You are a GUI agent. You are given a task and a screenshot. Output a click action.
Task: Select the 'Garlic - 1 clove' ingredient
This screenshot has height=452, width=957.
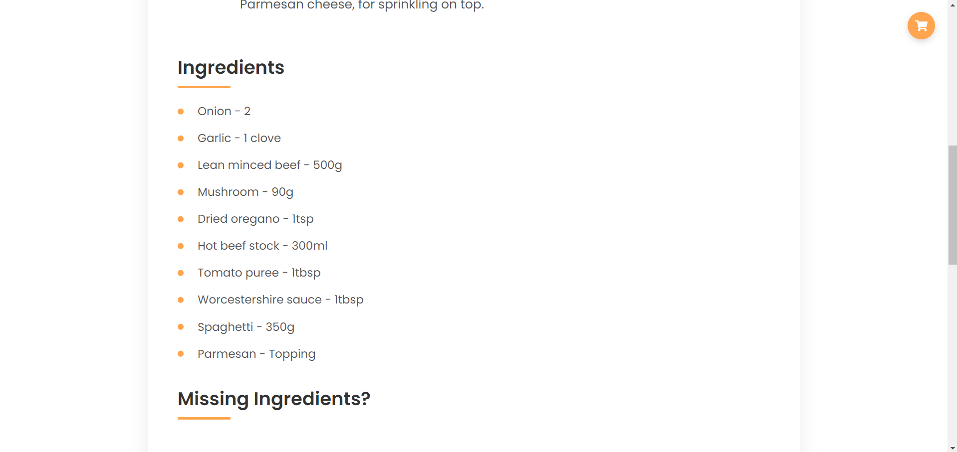pos(239,138)
